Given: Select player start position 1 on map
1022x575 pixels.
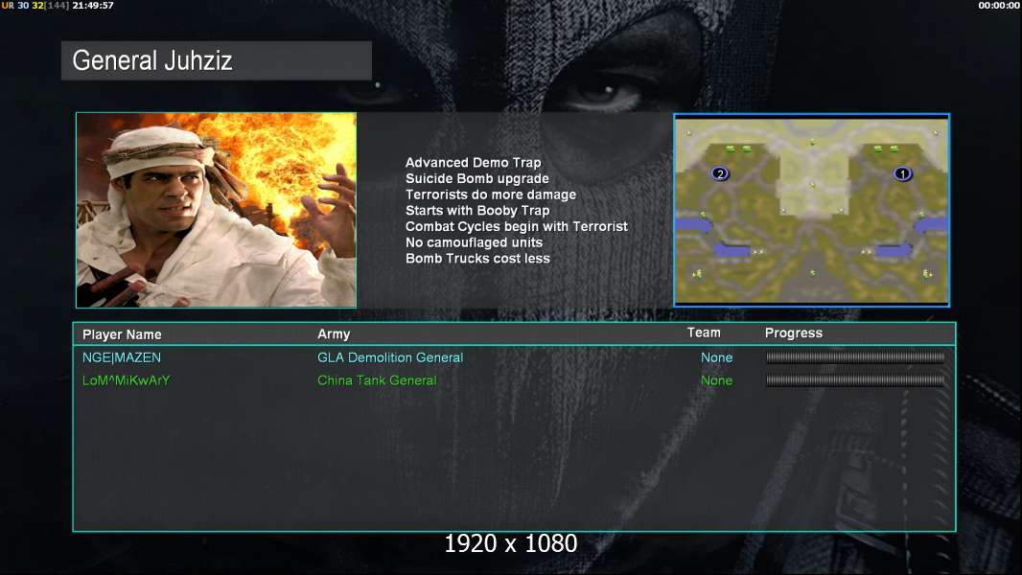Looking at the screenshot, I should click(902, 173).
